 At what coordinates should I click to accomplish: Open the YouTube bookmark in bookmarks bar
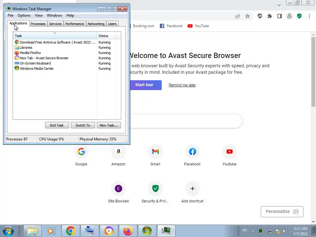pyautogui.click(x=198, y=26)
